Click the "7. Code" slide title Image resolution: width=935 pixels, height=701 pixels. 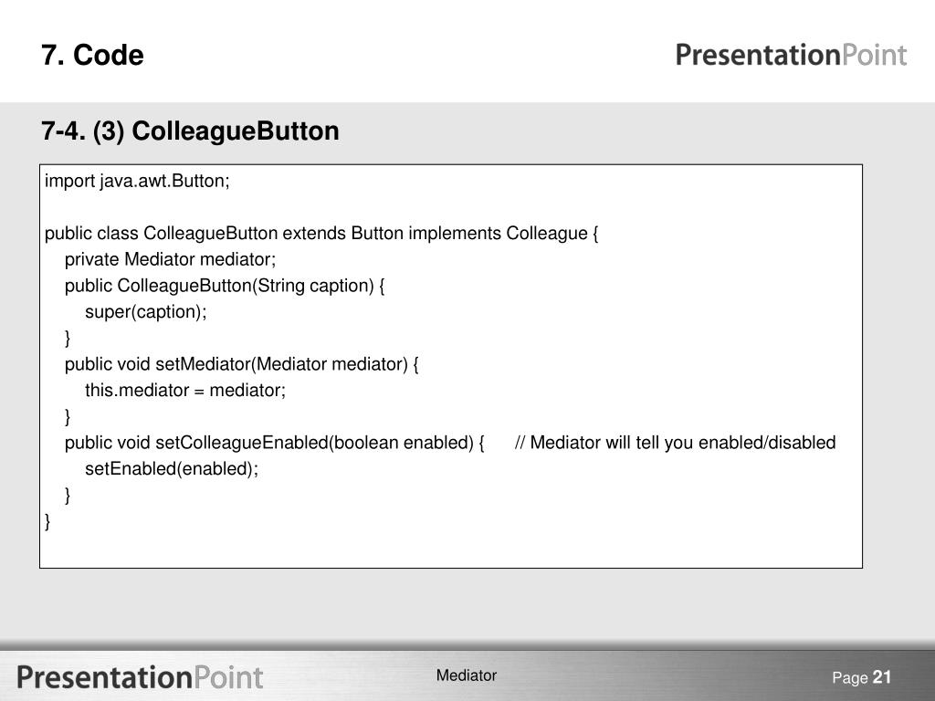92,56
